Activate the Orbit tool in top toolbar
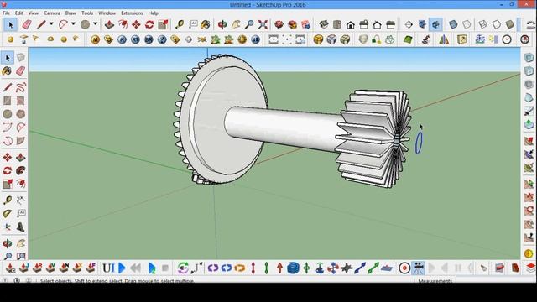 222,24
